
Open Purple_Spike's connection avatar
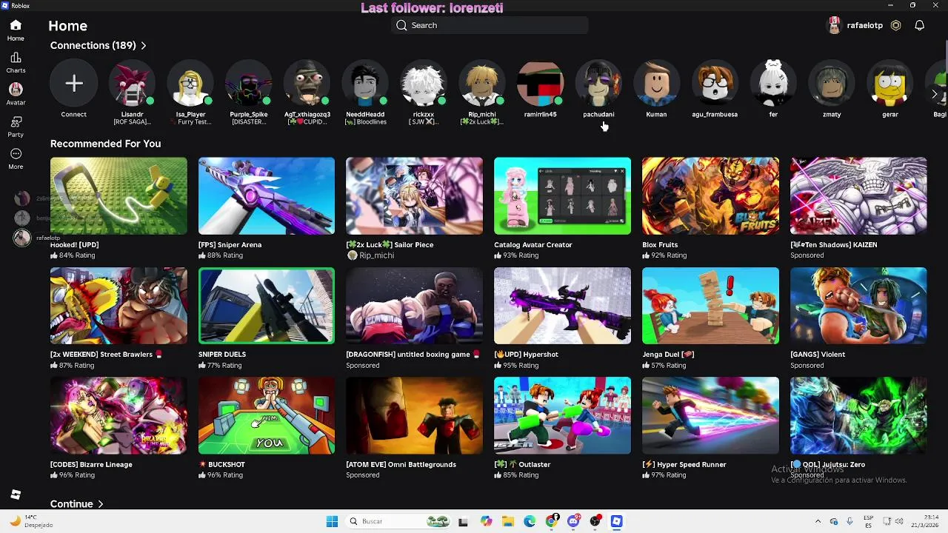coord(249,84)
